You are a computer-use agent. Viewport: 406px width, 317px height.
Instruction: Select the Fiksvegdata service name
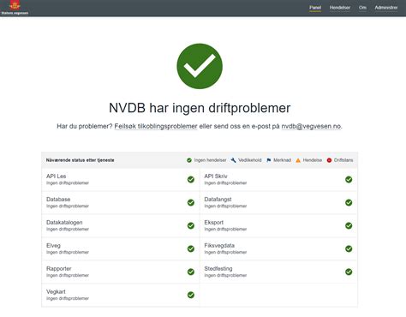219,246
